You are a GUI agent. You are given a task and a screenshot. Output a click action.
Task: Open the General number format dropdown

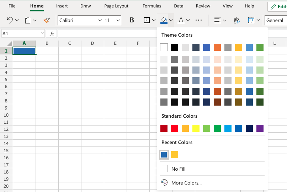pos(275,20)
